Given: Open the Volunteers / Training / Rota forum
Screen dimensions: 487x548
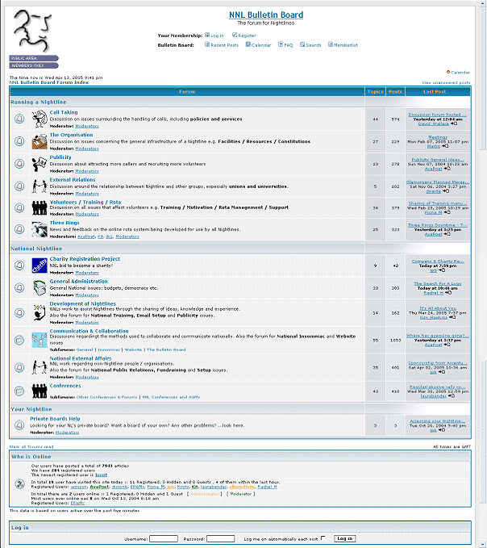Looking at the screenshot, I should (85, 202).
